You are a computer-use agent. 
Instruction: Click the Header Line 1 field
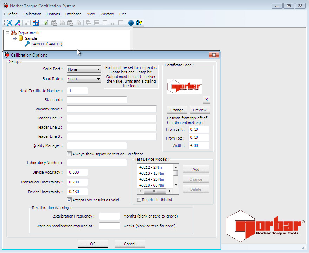tap(112, 118)
